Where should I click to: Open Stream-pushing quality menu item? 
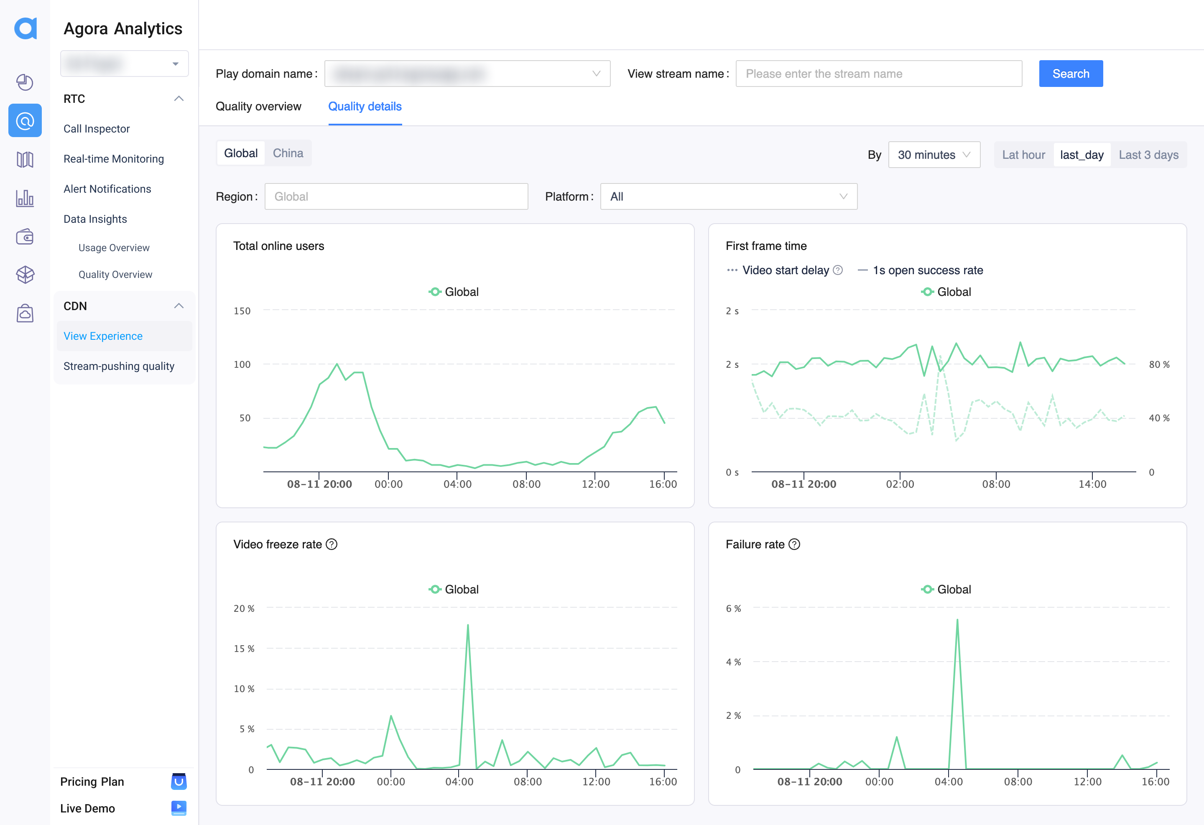click(119, 366)
